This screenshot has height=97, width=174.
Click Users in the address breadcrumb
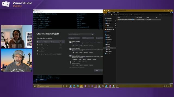point(126,15)
